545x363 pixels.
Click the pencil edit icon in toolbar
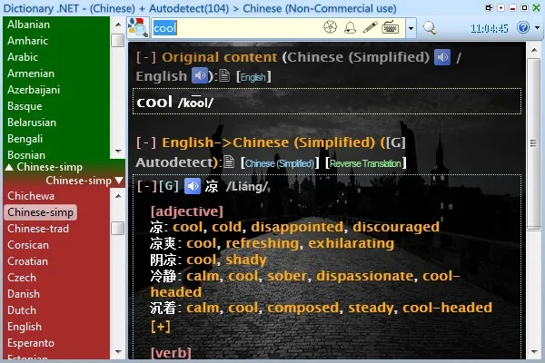click(x=370, y=27)
